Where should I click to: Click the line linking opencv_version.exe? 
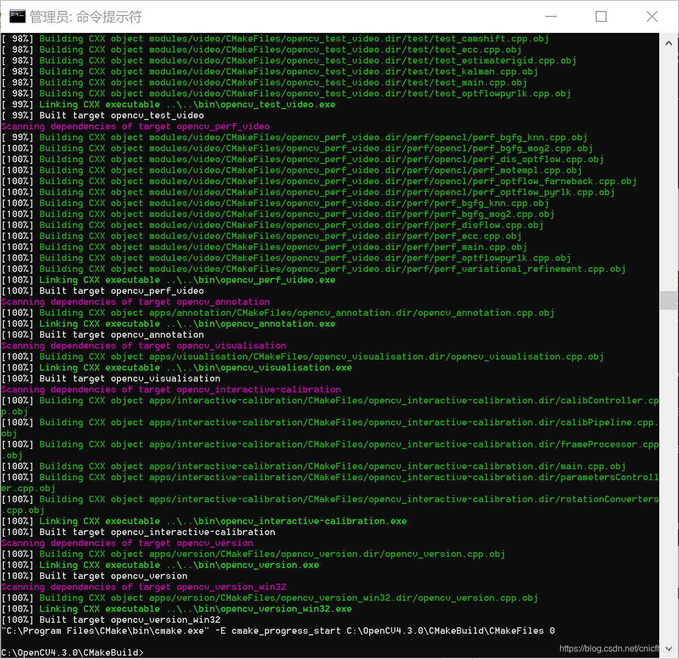click(x=160, y=565)
